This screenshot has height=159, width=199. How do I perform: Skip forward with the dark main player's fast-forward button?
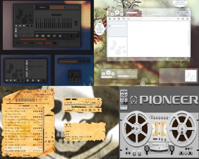pyautogui.click(x=32, y=43)
